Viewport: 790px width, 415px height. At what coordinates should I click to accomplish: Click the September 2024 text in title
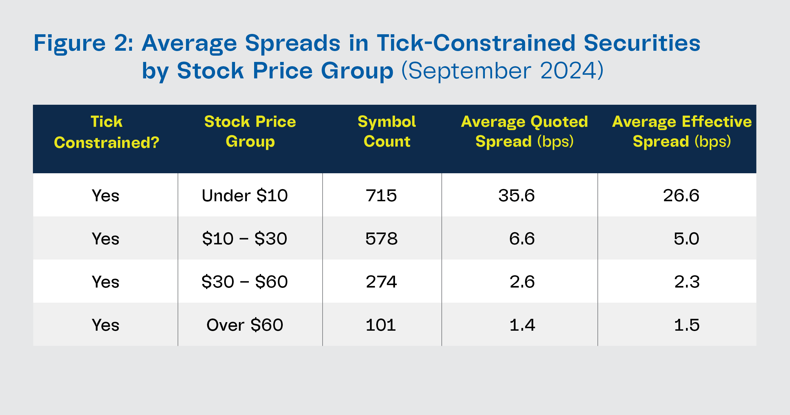(x=503, y=70)
